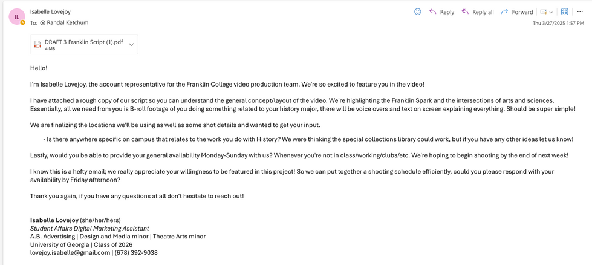This screenshot has width=592, height=265.
Task: Click the Reply arrow icon
Action: [x=433, y=11]
